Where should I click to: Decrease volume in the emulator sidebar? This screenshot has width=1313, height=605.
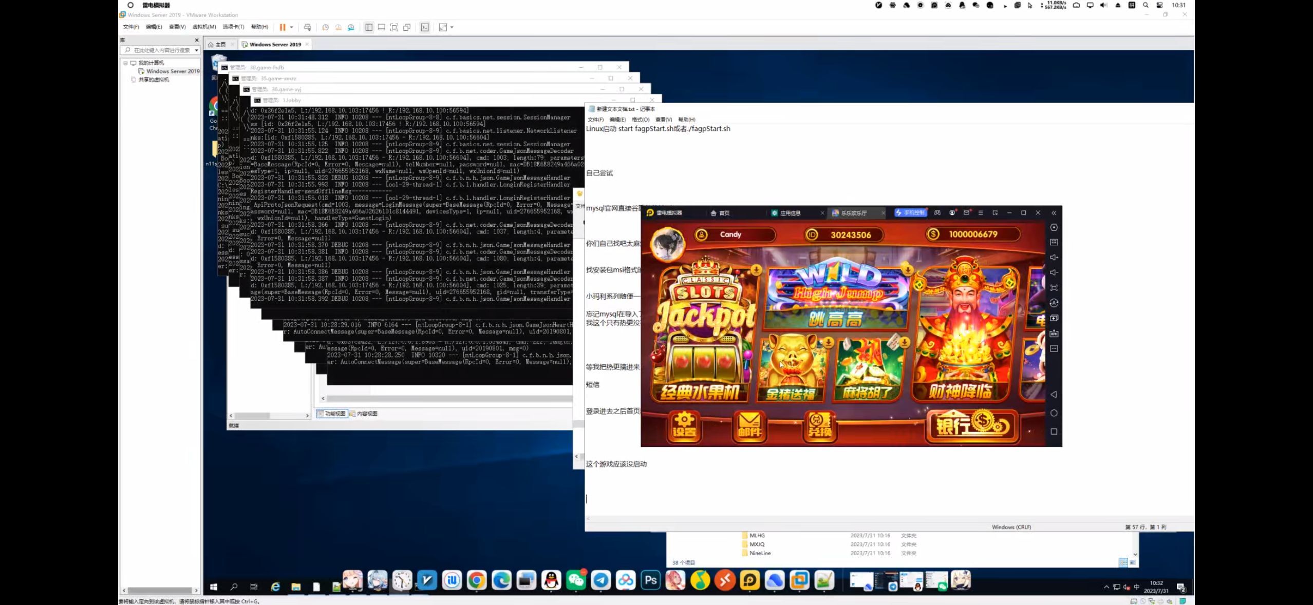click(x=1054, y=272)
